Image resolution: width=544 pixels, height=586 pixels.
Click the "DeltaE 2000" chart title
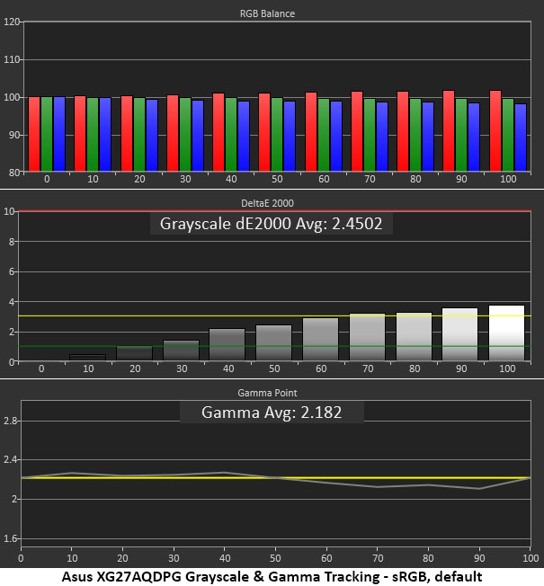click(267, 203)
